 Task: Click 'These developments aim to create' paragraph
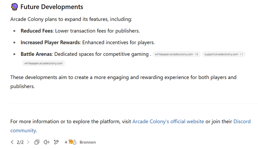(123, 82)
